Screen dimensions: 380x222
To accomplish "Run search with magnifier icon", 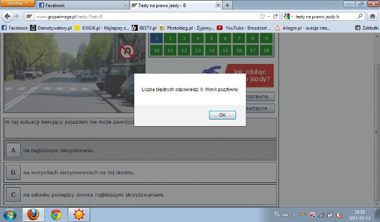I will pyautogui.click(x=360, y=17).
